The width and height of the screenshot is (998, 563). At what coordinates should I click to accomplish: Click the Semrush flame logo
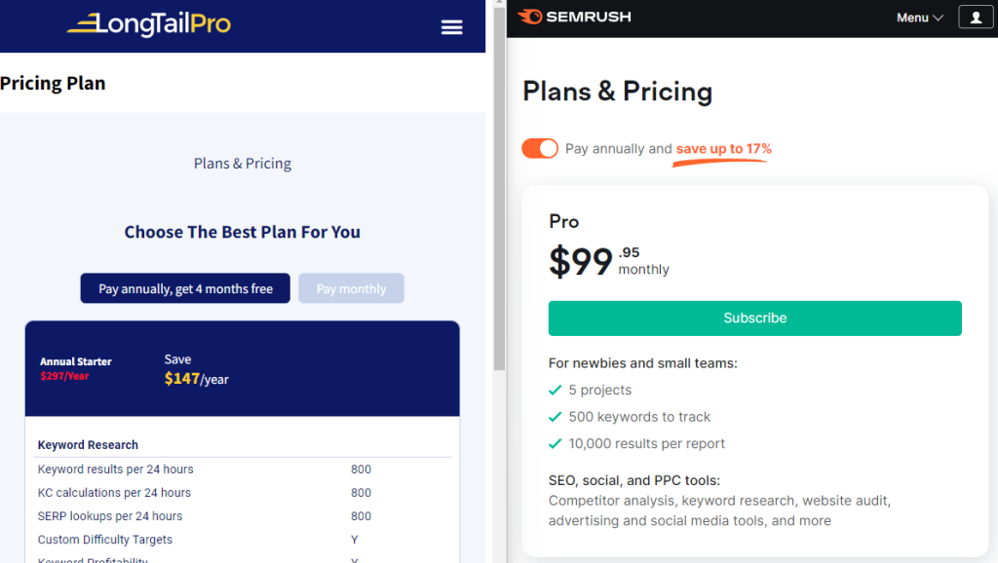click(x=529, y=17)
